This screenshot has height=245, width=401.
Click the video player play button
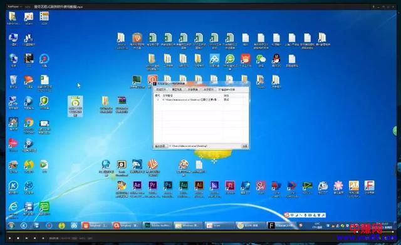(x=10, y=238)
